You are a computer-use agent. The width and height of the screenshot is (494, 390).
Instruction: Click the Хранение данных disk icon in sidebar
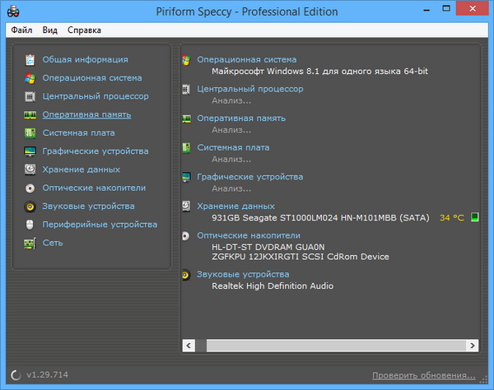(30, 169)
